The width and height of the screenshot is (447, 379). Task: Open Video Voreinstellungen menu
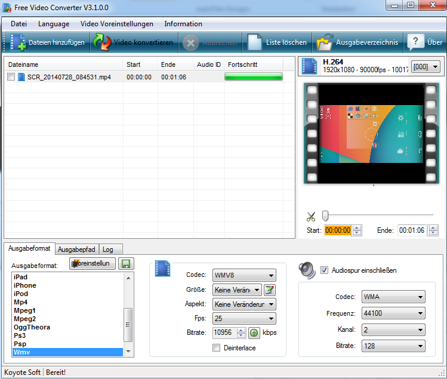point(116,24)
